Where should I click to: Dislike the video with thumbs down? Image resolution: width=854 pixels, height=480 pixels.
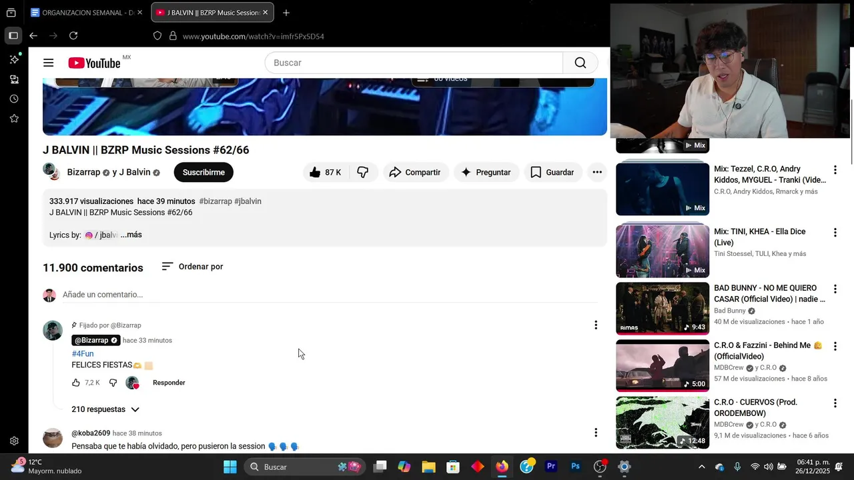[363, 172]
